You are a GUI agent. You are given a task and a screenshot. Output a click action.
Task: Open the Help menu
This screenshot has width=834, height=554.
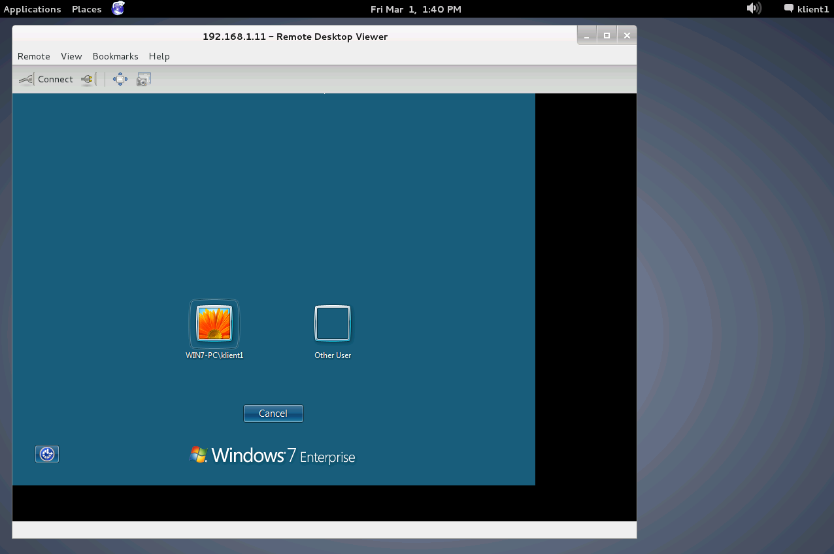click(x=159, y=56)
